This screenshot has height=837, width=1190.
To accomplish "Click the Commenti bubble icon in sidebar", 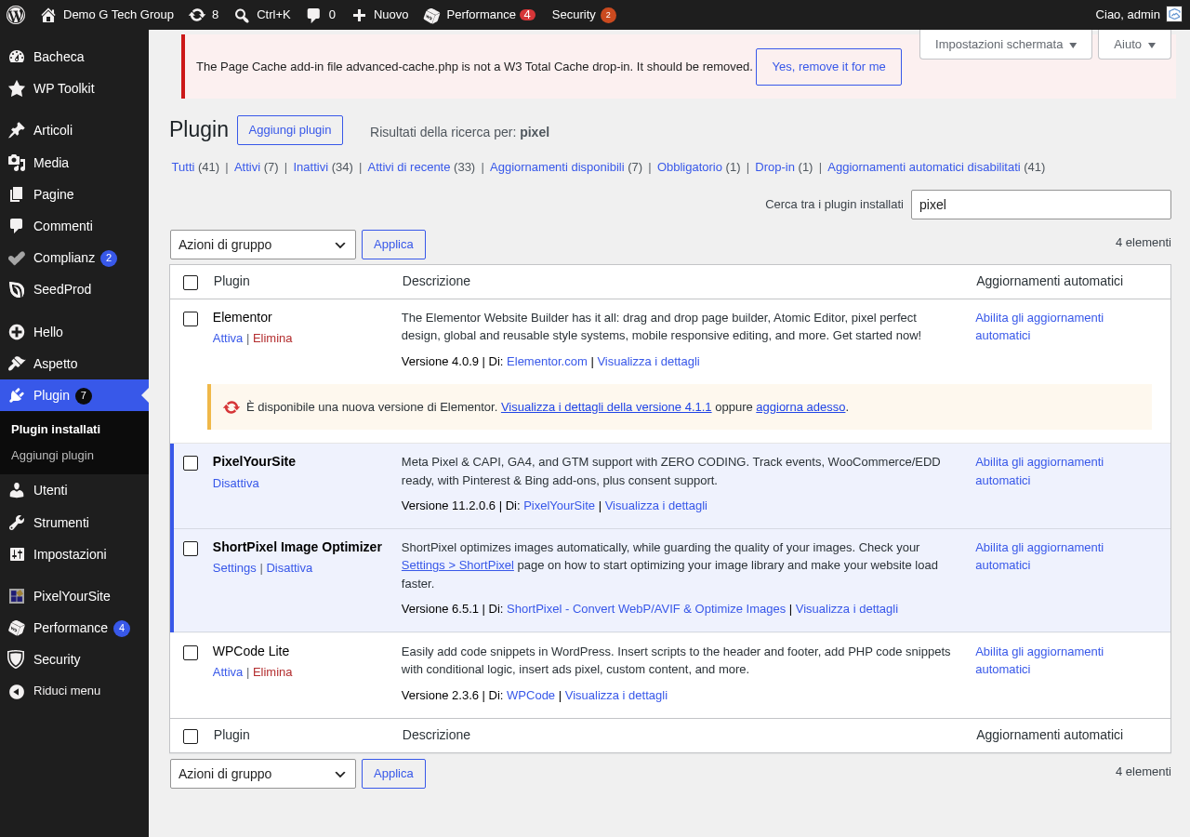I will 17,226.
